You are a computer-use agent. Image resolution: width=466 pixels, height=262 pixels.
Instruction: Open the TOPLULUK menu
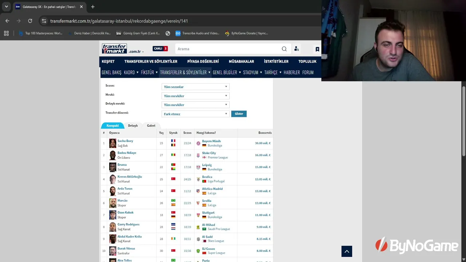coord(308,61)
